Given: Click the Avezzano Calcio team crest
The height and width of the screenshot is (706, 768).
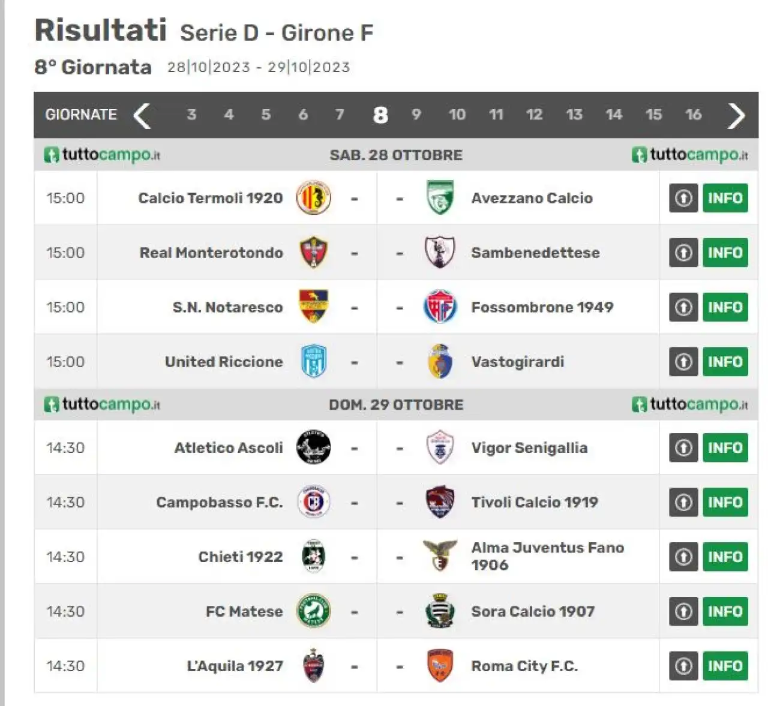Looking at the screenshot, I should point(440,198).
